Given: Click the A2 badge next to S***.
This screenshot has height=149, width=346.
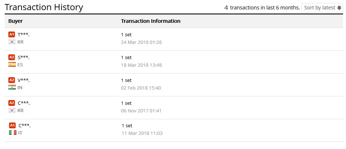Looking at the screenshot, I should click(x=12, y=57).
